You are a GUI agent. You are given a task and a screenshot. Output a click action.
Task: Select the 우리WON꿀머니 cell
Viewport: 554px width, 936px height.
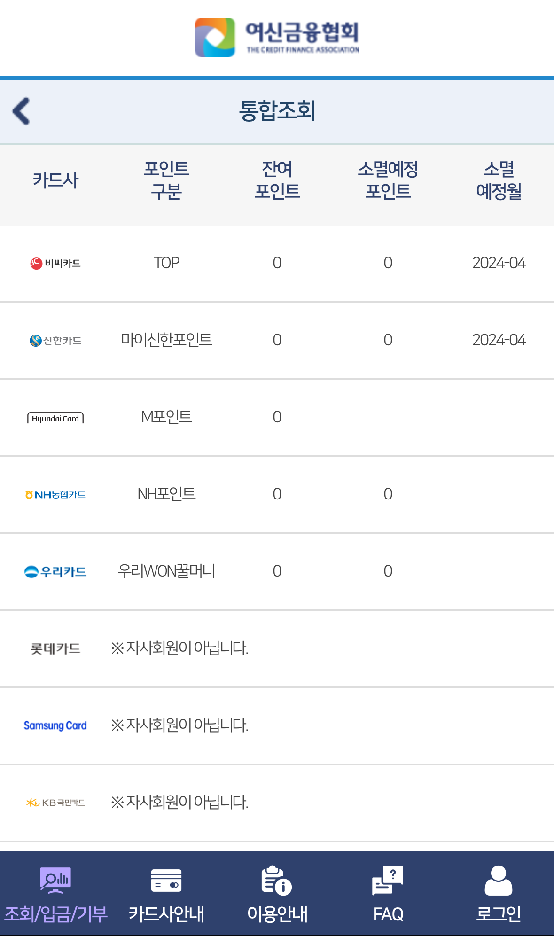coord(166,571)
